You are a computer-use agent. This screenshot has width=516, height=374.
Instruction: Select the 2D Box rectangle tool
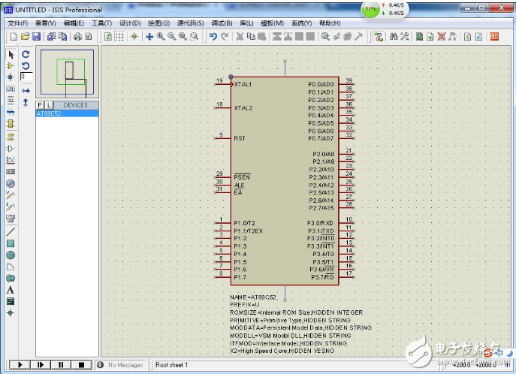tap(11, 243)
